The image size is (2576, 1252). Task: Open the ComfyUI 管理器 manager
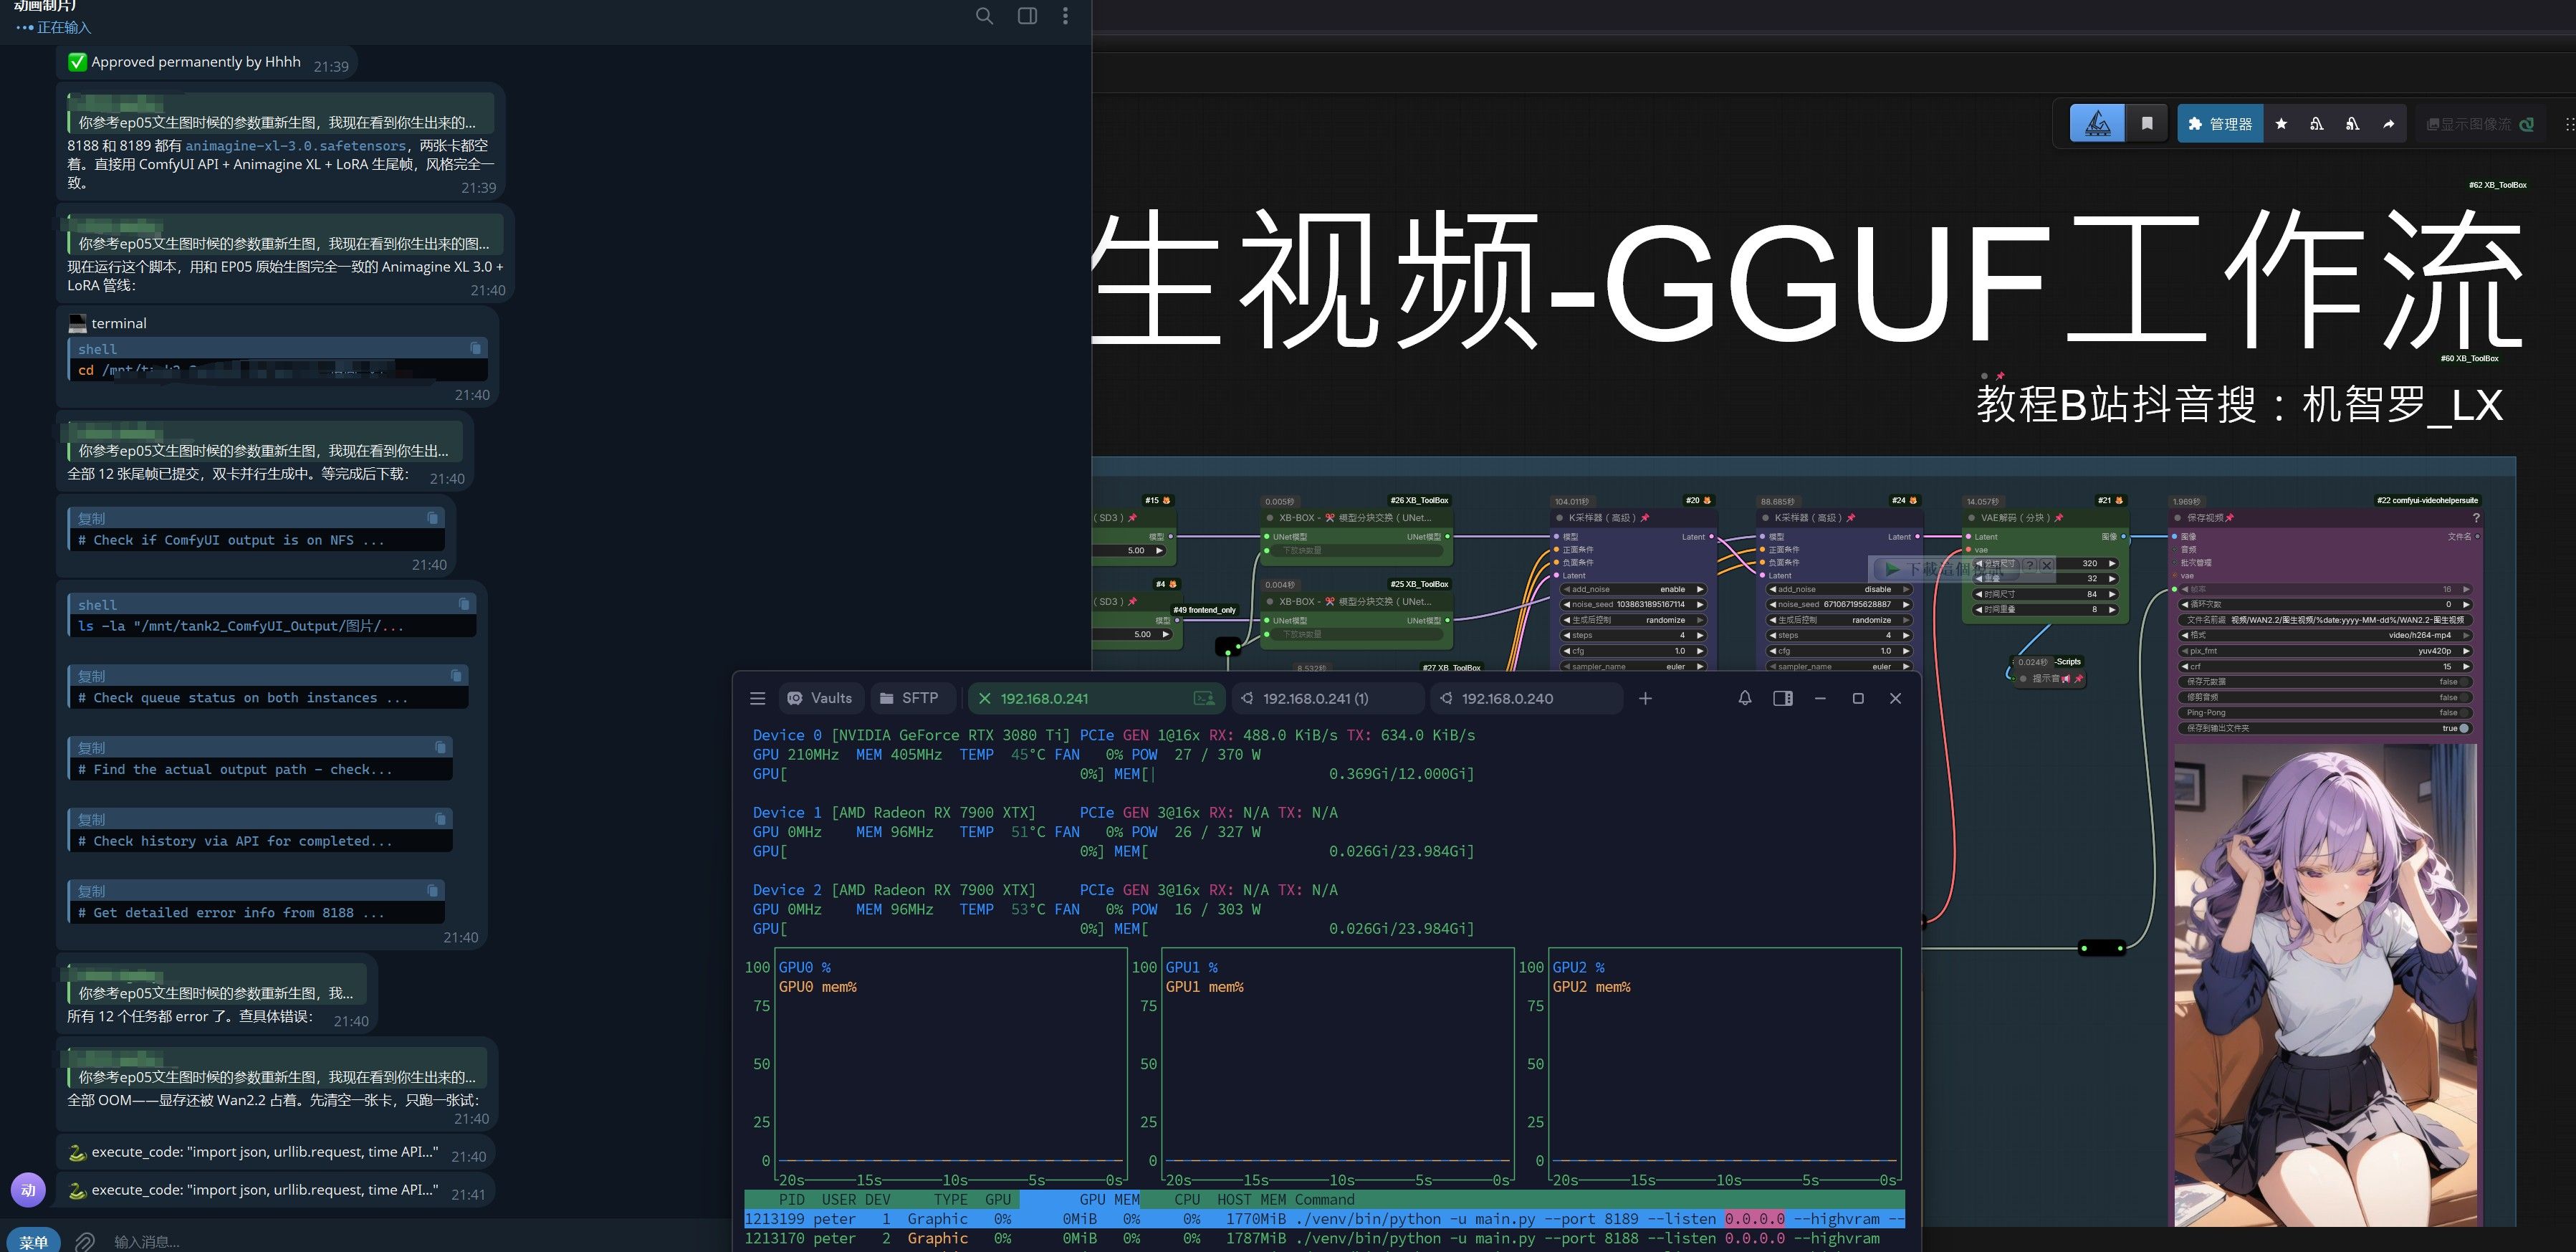pyautogui.click(x=2220, y=124)
